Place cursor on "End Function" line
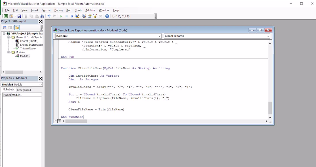This screenshot has width=316, height=167. [x=72, y=117]
